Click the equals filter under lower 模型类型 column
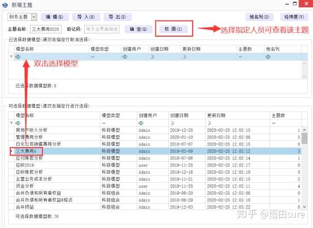Viewport: 313px width, 228px height. (104, 123)
